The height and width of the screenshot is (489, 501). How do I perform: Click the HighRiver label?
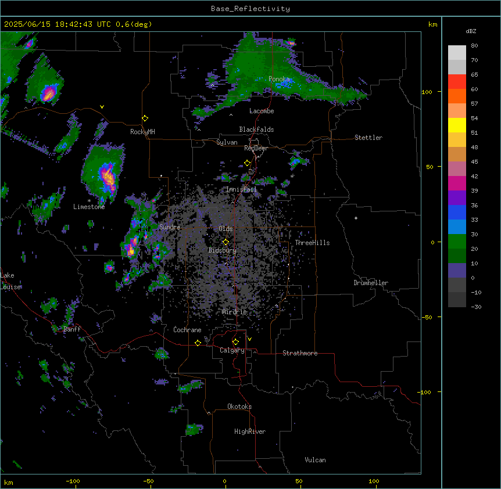coord(250,432)
